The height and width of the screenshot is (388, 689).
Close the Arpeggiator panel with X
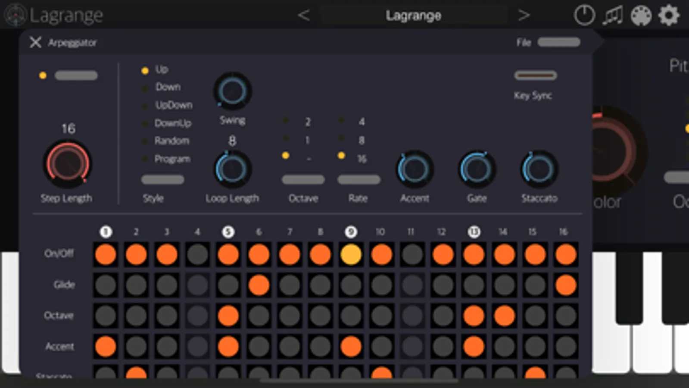click(35, 42)
